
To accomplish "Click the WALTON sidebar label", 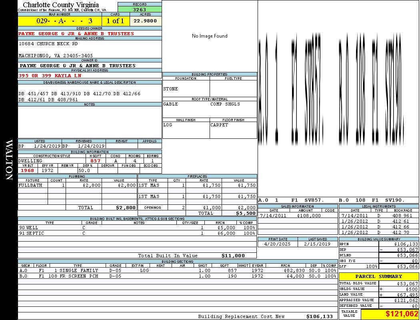I will tap(9, 160).
